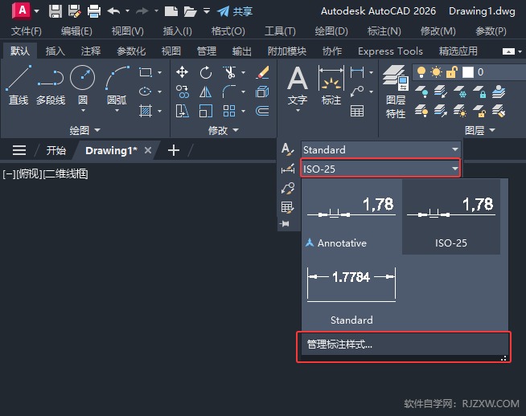The height and width of the screenshot is (416, 526).
Task: Open the 标注(N) menu
Action: pyautogui.click(x=384, y=31)
